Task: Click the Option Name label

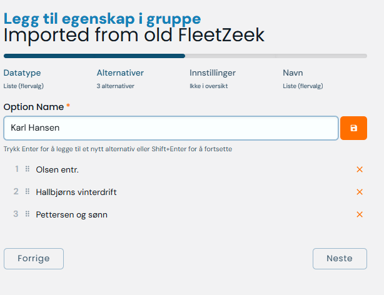Action: click(33, 107)
